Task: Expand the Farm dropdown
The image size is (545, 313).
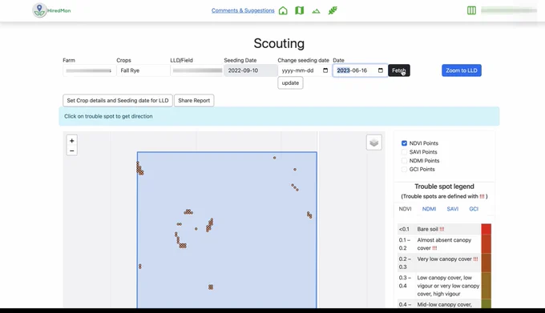Action: (x=89, y=70)
